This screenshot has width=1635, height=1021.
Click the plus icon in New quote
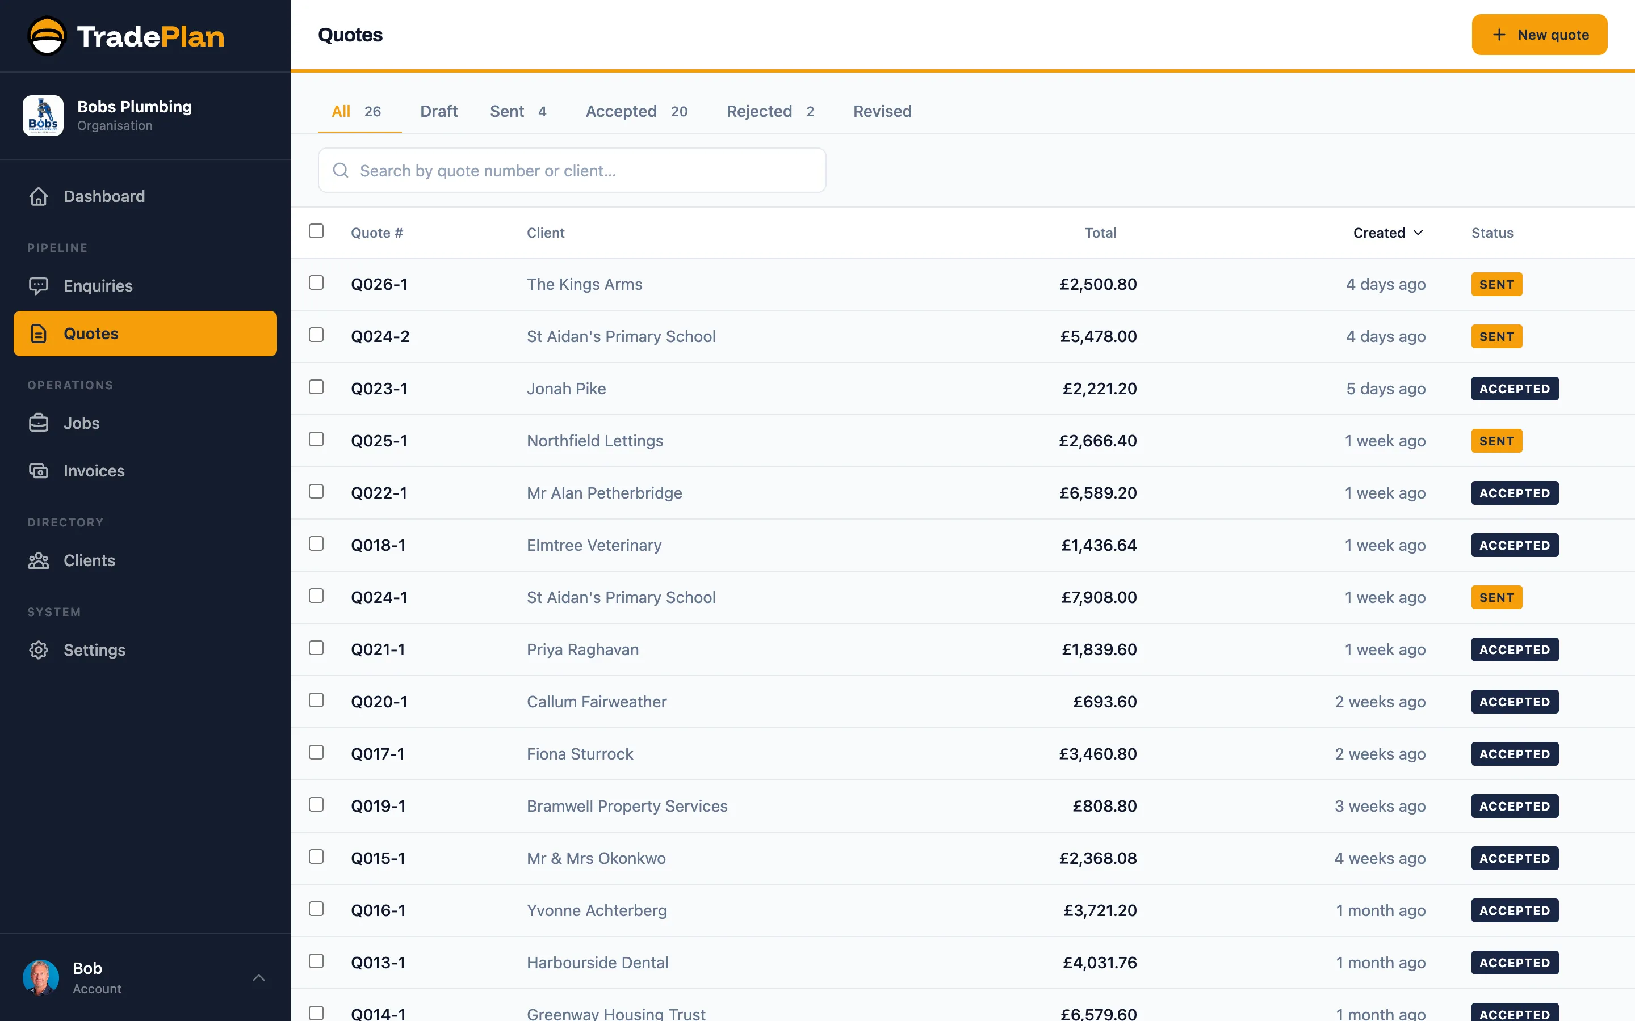(1499, 35)
